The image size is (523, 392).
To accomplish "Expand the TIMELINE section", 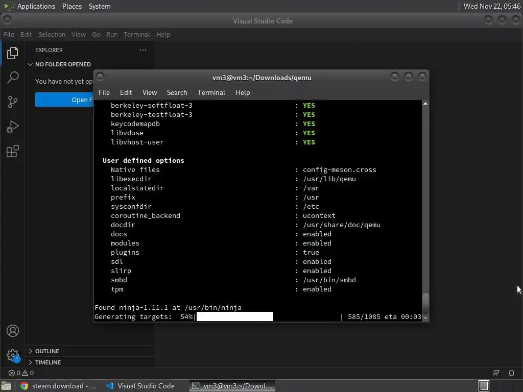I will click(44, 362).
